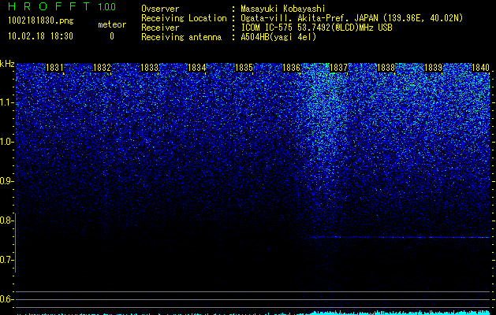Click the 1837 time marker
Screen dimensions: 496x315
tap(338, 68)
